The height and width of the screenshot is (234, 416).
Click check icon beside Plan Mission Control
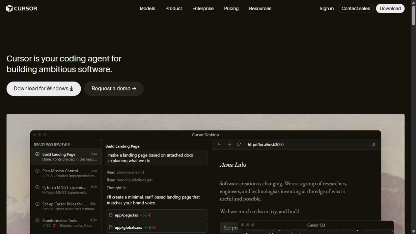click(37, 171)
